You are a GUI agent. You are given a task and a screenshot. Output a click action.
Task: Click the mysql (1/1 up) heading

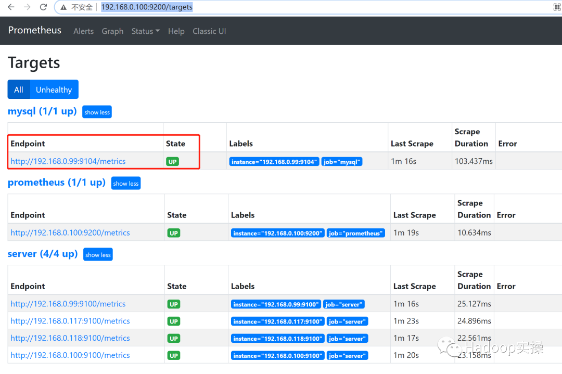(x=42, y=111)
